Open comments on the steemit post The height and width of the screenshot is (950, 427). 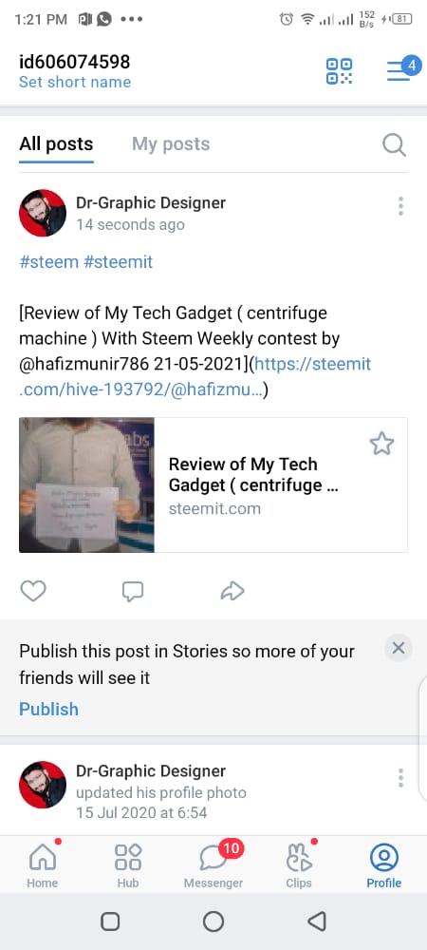tap(133, 591)
